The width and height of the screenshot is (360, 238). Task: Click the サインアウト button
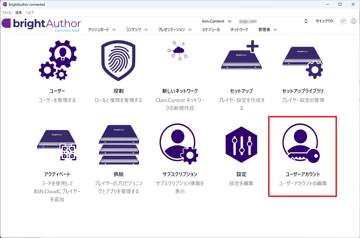[324, 21]
